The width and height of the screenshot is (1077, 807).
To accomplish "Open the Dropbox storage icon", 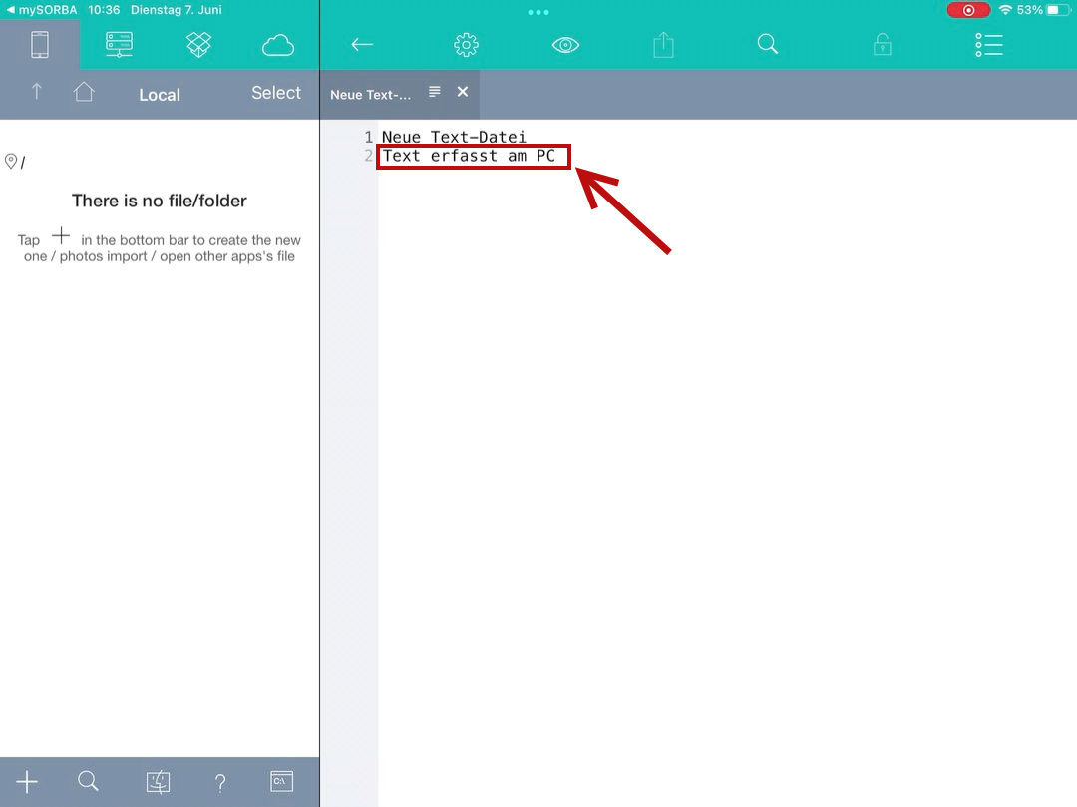I will pos(199,45).
